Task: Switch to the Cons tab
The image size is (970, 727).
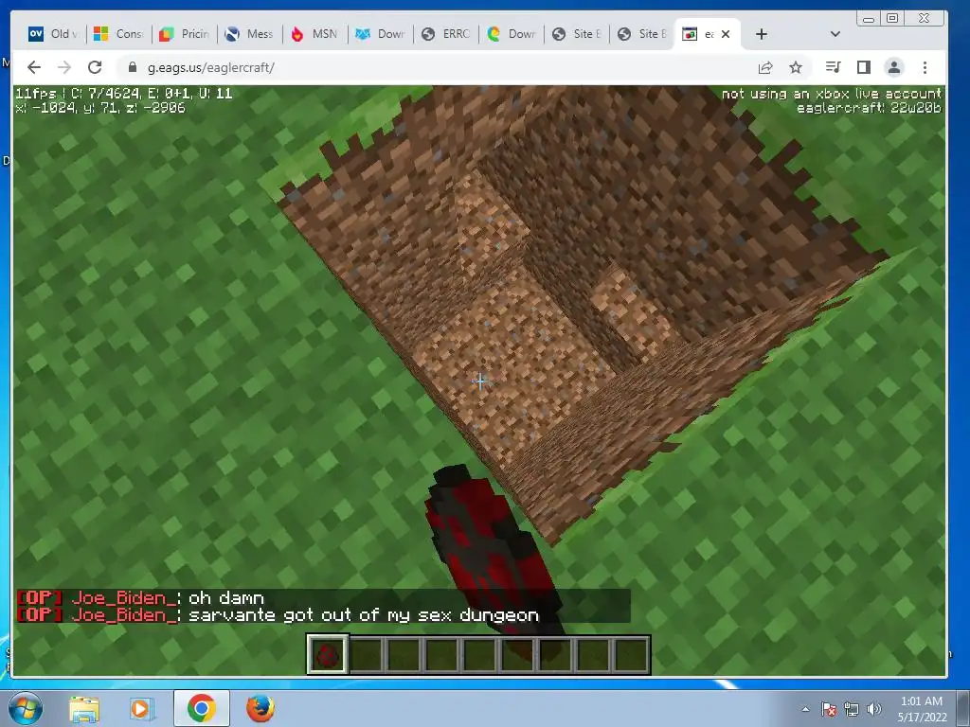Action: [118, 34]
